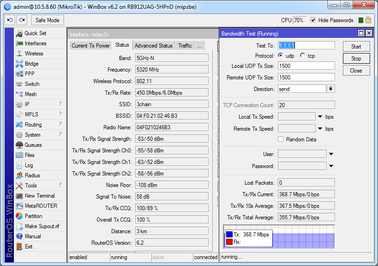This screenshot has height=266, width=378.
Task: Click Exit in the sidebar
Action: coord(40,247)
